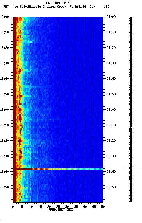This screenshot has height=223, width=142.
Task: Click the '18:40' PDT time label
Action: tap(4, 79)
